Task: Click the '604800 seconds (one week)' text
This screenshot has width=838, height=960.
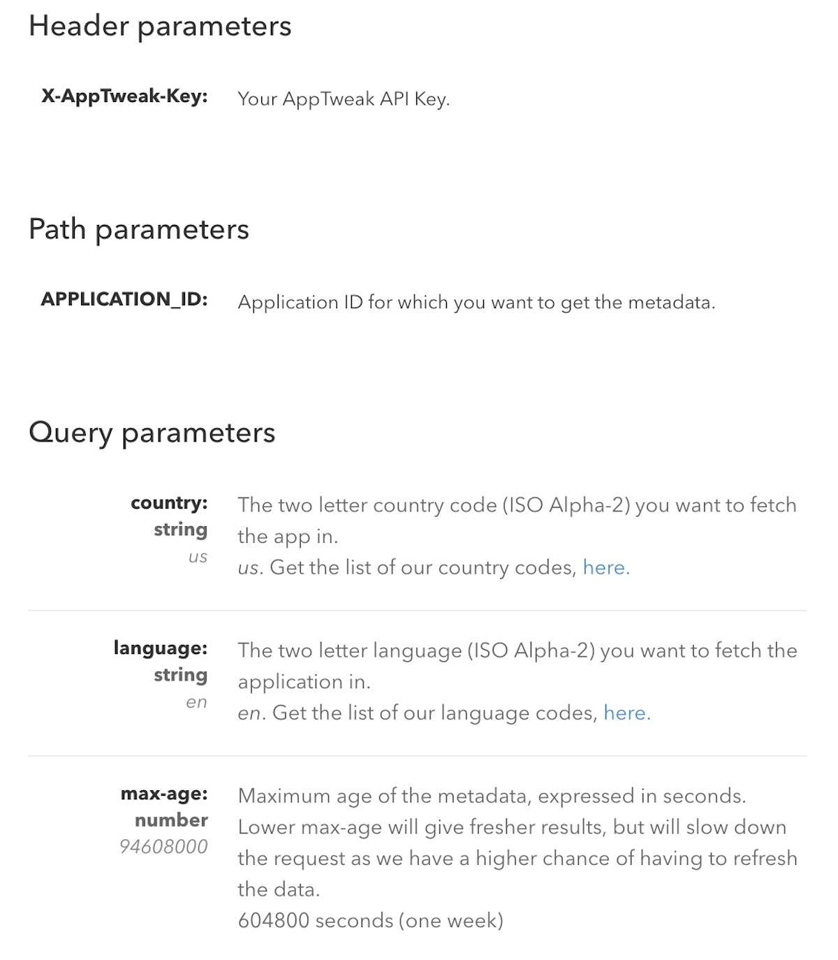Action: [x=370, y=920]
